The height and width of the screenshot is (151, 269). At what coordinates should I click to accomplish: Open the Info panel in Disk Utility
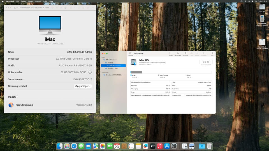coord(212,53)
